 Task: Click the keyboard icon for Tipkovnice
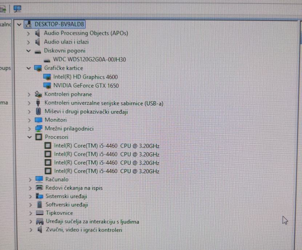tap(40, 213)
